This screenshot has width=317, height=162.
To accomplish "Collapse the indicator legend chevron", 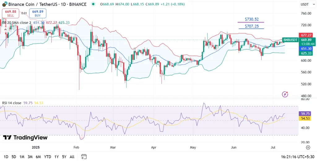I will pyautogui.click(x=5, y=29).
